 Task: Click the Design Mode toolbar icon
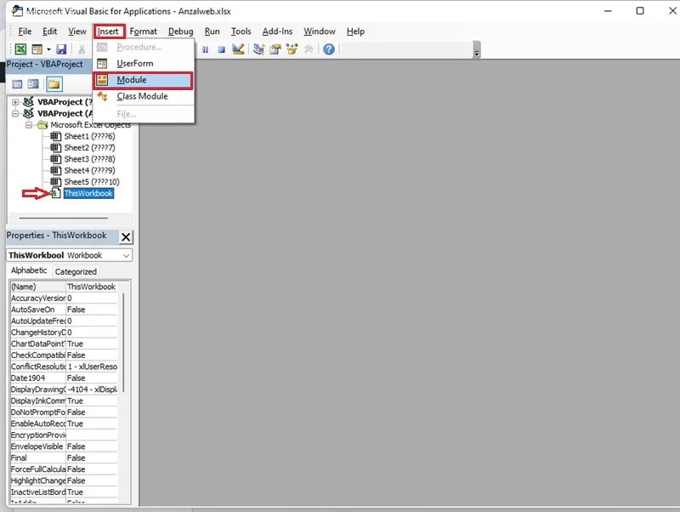(x=238, y=49)
